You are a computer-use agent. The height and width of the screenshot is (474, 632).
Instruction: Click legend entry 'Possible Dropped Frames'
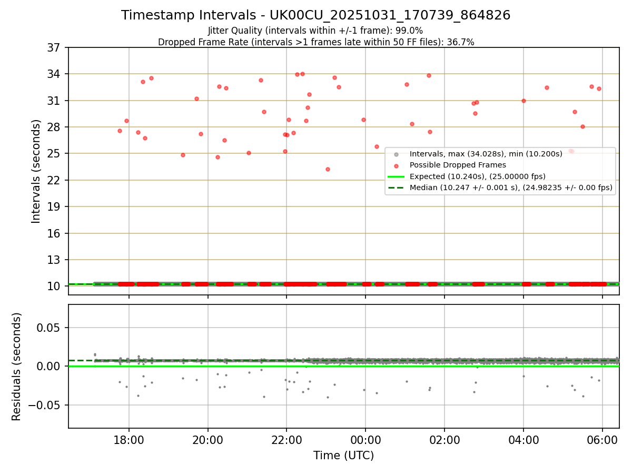(458, 165)
